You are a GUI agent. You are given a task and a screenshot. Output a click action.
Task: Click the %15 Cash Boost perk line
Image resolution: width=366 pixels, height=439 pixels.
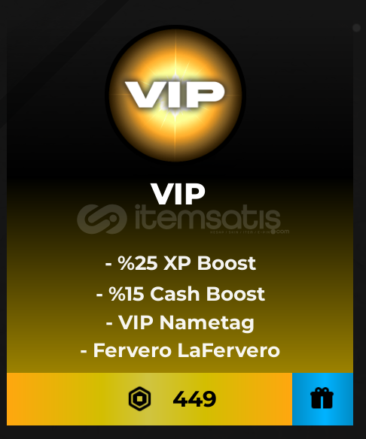tap(180, 294)
